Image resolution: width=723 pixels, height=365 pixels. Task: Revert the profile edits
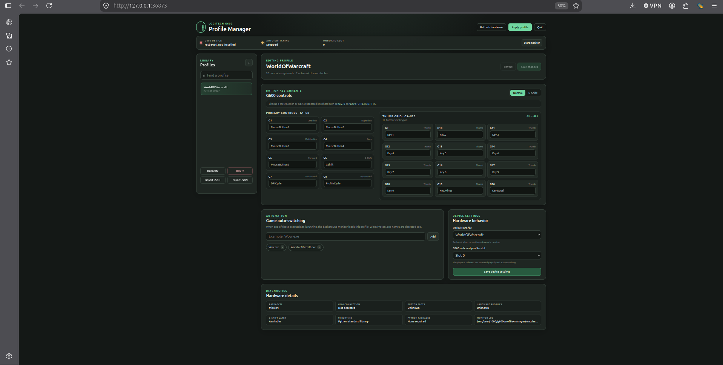[508, 67]
